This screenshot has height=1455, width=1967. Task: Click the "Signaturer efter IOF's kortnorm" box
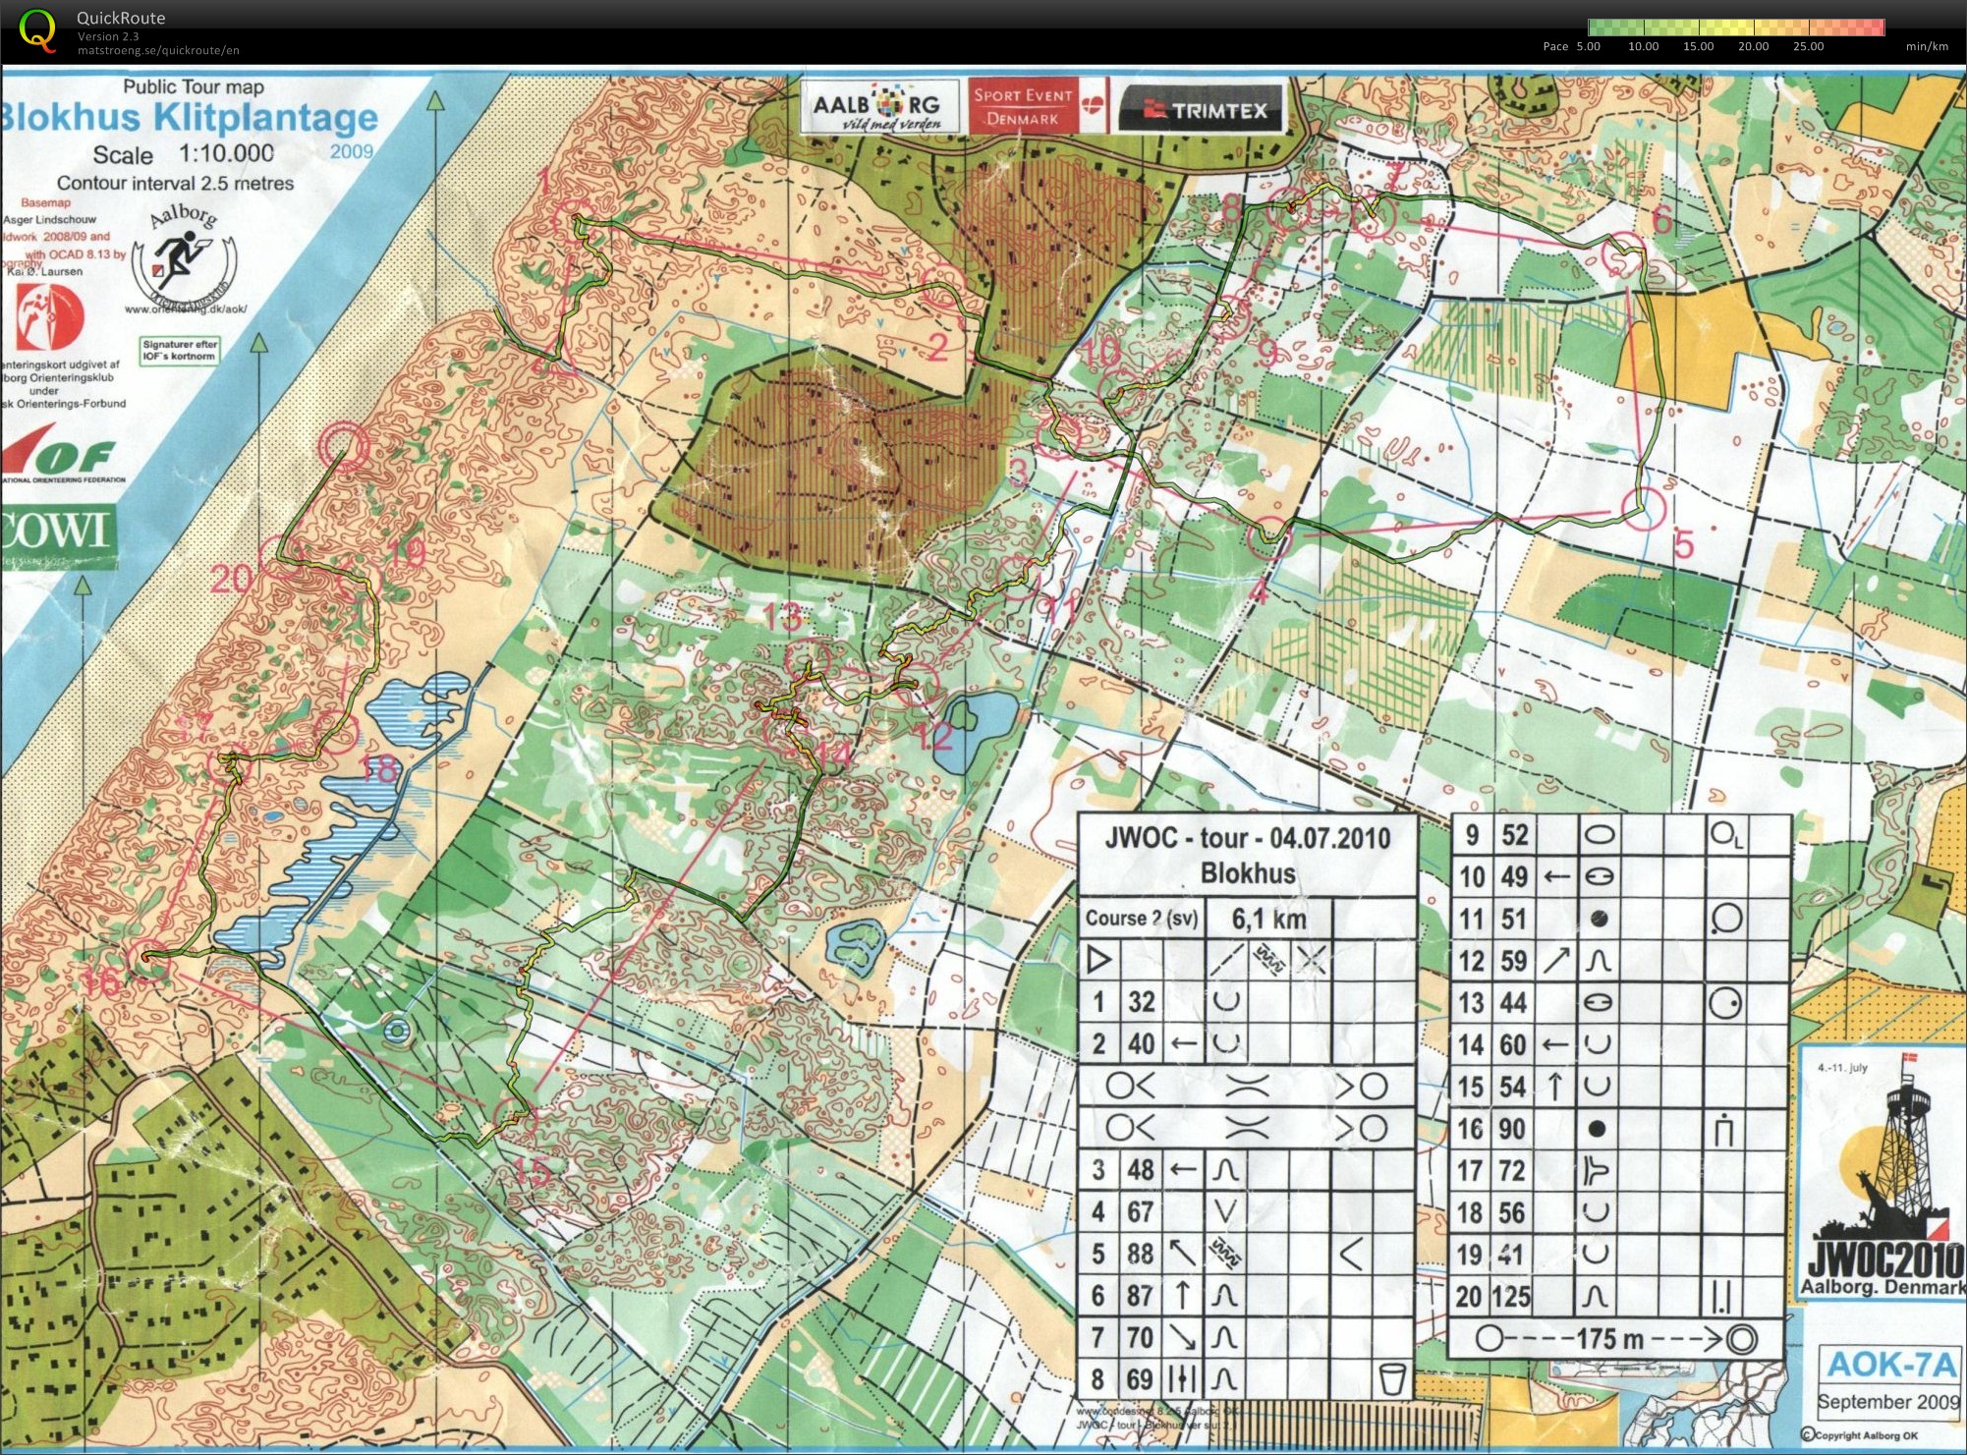coord(179,351)
